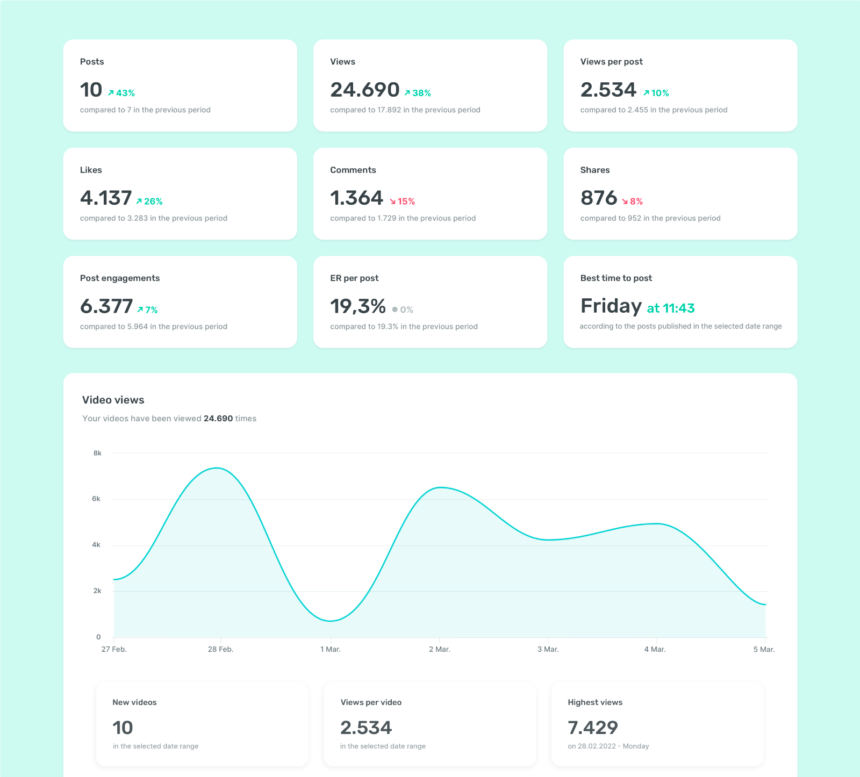Screen dimensions: 860x777
Task: Select the Views value 24.690
Action: [364, 90]
